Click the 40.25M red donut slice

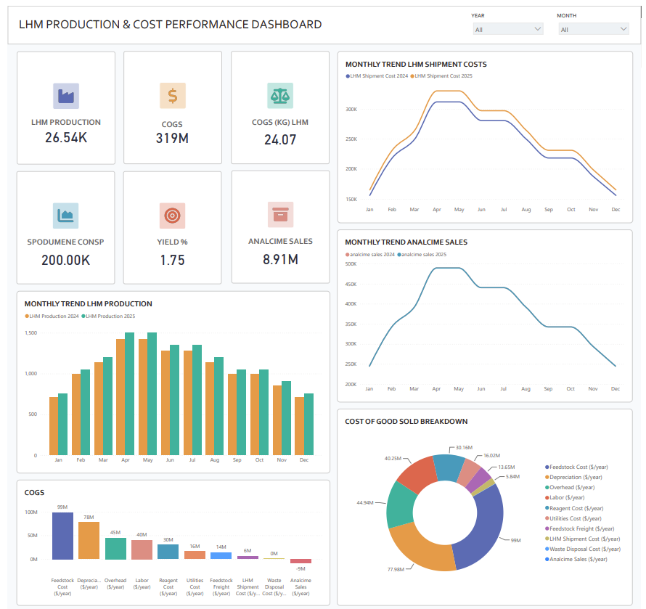coord(419,474)
